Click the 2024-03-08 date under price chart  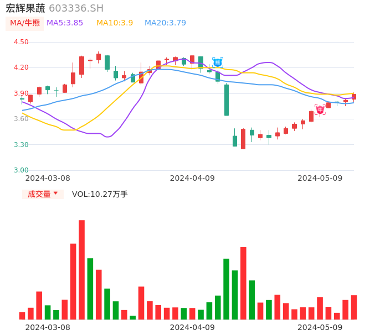[x=48, y=178]
